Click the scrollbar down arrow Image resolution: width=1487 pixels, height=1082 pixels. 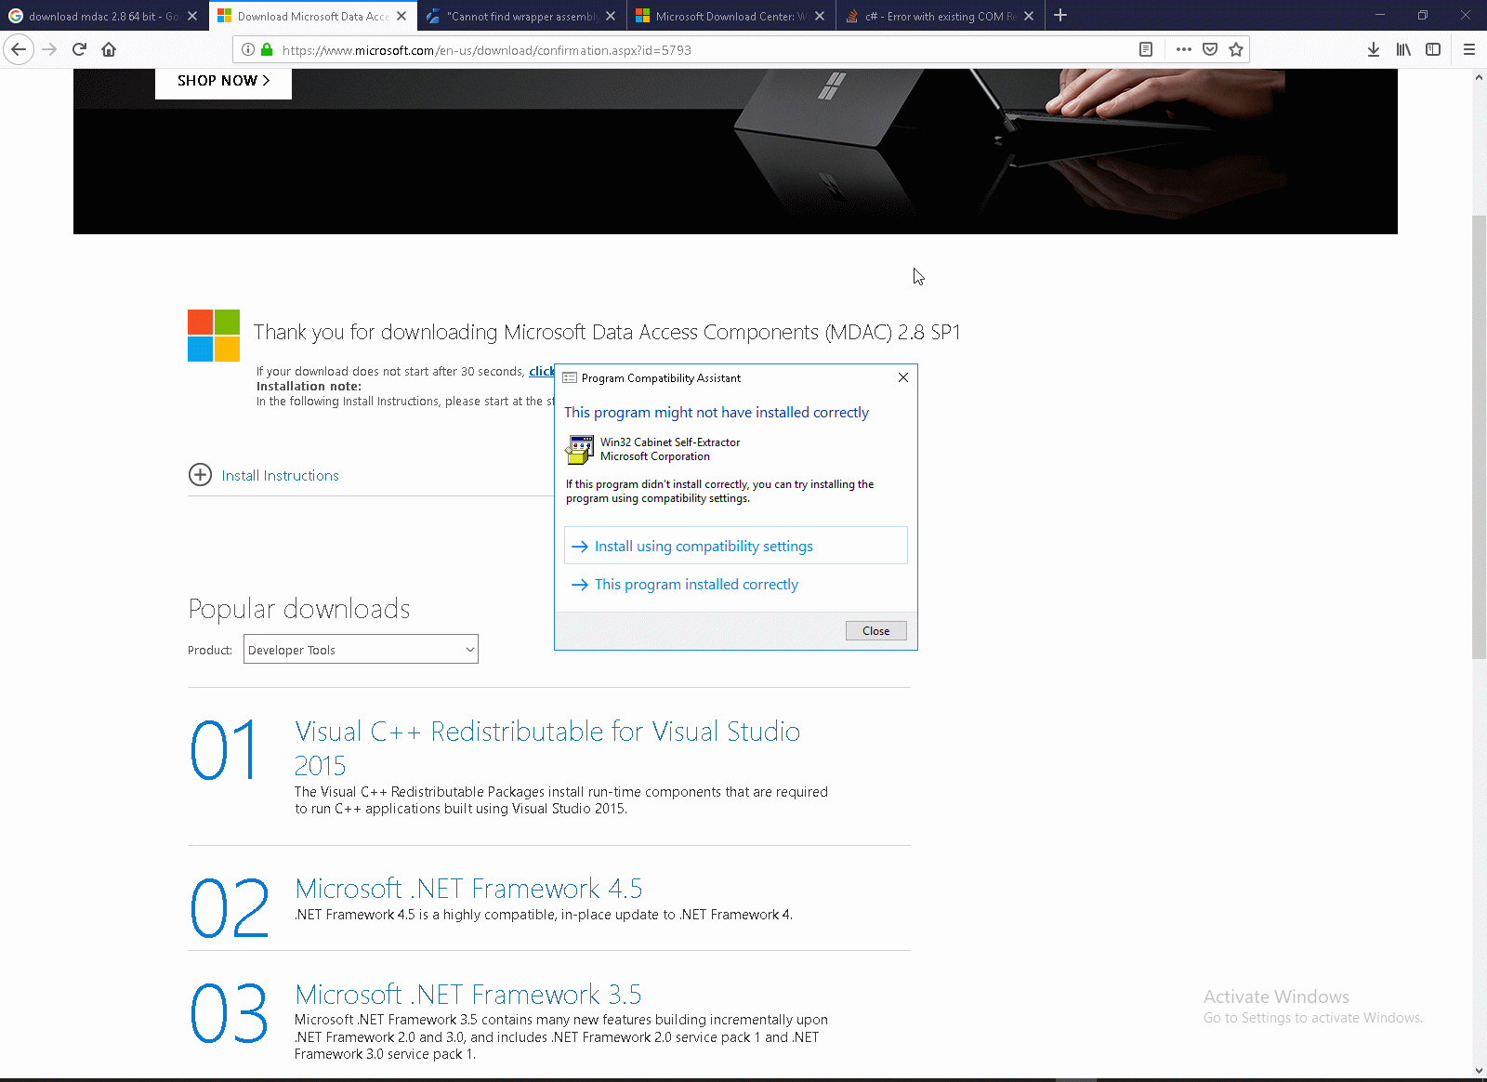[x=1479, y=1070]
